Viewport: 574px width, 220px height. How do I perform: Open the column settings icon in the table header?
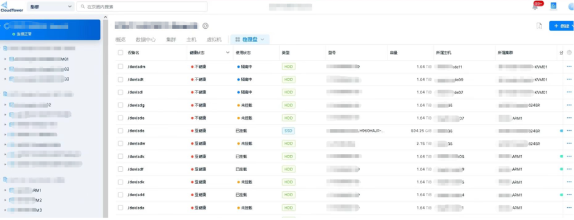point(569,53)
